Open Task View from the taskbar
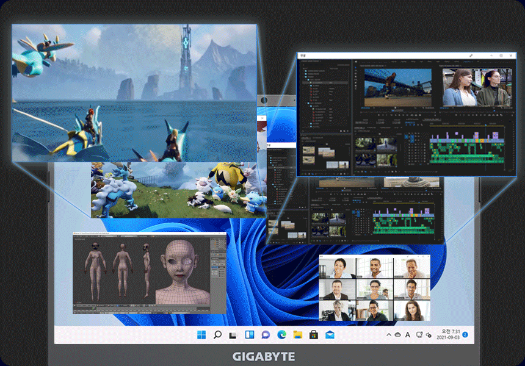Screen dimensions: 525x366 [233, 334]
